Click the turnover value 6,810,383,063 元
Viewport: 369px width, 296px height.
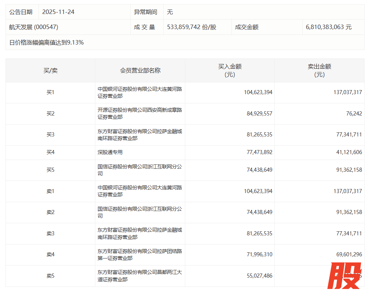point(329,27)
